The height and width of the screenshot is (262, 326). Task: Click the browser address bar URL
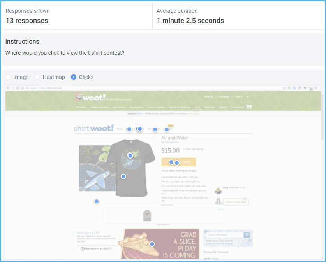click(x=51, y=88)
